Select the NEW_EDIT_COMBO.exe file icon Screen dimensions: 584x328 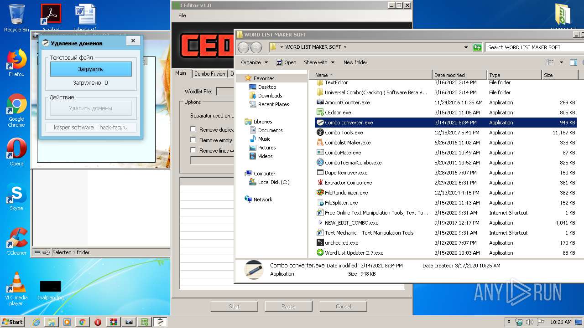[x=320, y=223]
